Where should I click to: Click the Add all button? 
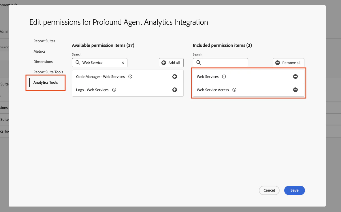click(x=171, y=63)
